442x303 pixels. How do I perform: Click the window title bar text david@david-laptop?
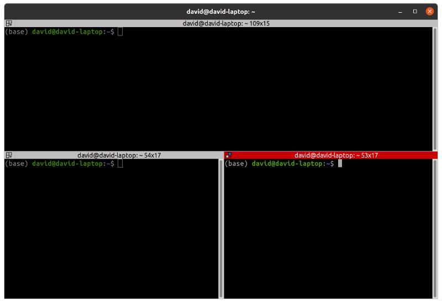[x=220, y=11]
